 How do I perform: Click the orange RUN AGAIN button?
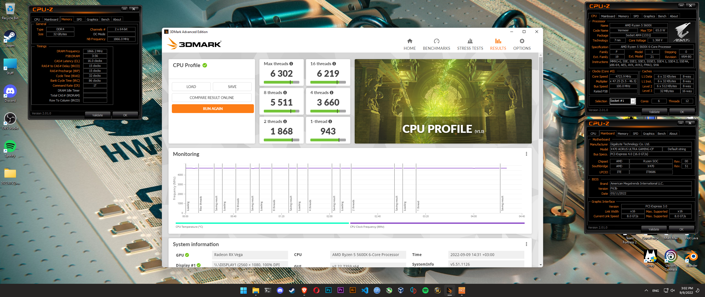tap(213, 109)
